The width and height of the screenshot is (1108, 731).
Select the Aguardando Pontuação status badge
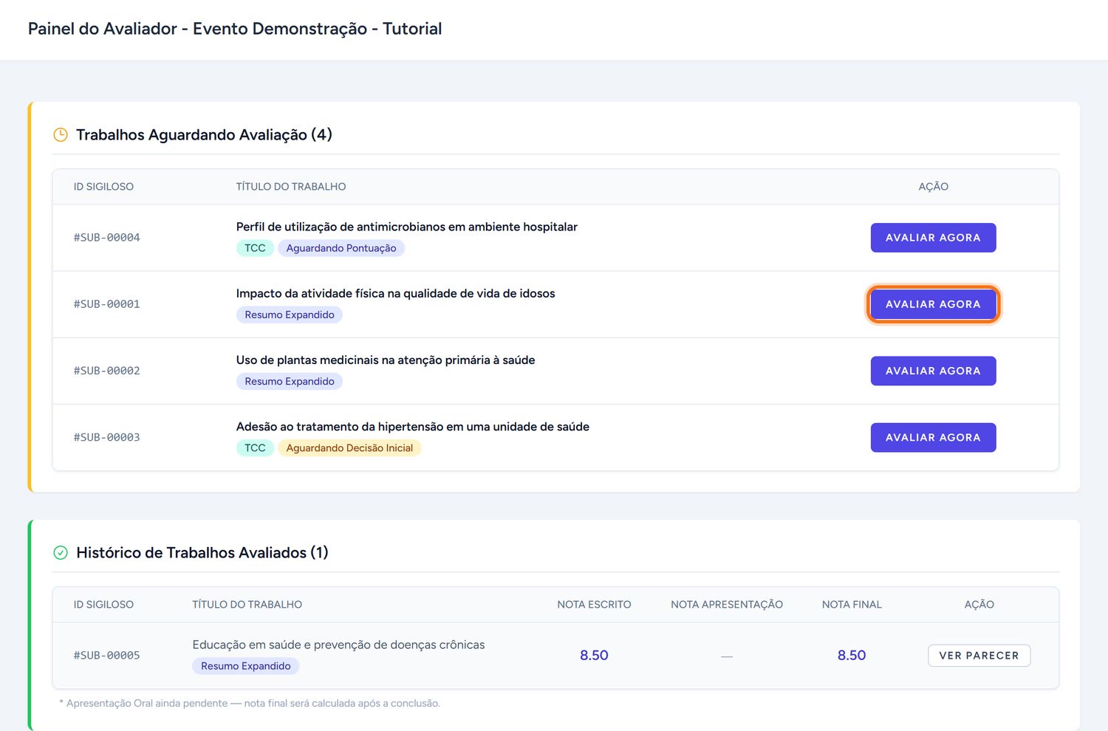(x=341, y=248)
